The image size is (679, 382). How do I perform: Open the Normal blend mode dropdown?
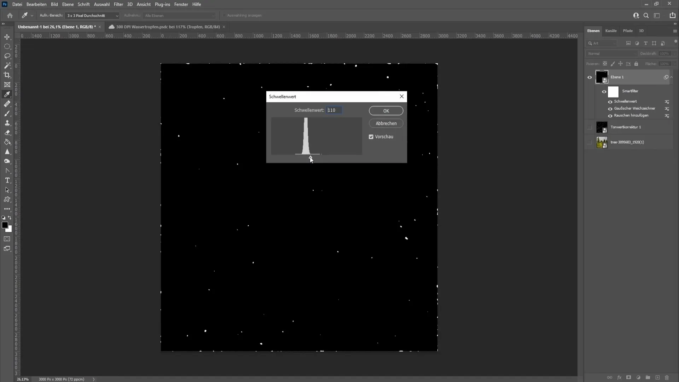pos(611,54)
